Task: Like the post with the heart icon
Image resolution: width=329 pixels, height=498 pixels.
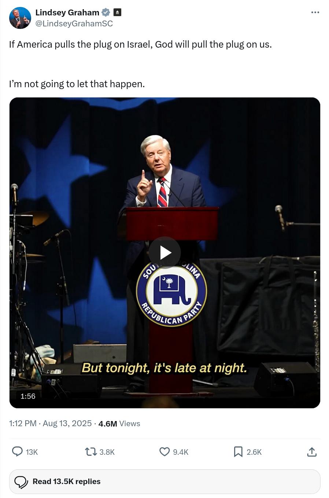Action: point(164,451)
